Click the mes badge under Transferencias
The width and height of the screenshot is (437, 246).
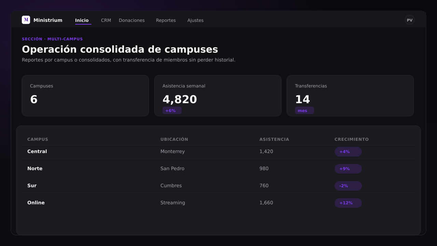pos(305,110)
